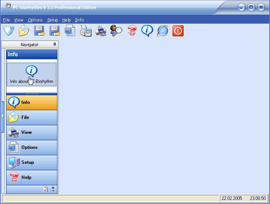The height and width of the screenshot is (204, 270).
Task: Open the Info about PC-Biorhythm item
Action: point(32,75)
